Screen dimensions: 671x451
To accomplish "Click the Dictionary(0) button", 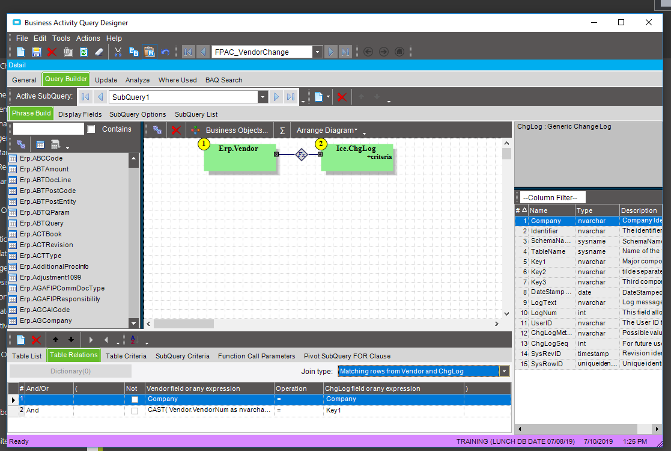I will pos(71,372).
